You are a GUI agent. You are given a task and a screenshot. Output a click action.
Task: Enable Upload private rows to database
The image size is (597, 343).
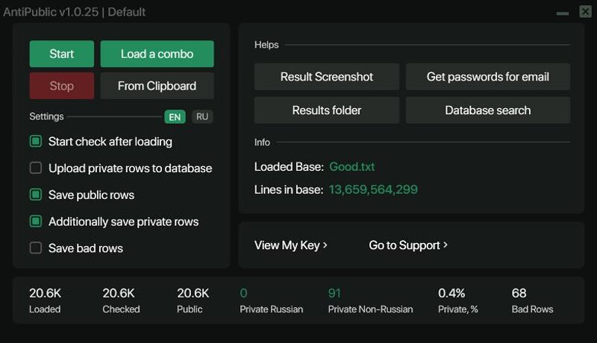pyautogui.click(x=36, y=168)
